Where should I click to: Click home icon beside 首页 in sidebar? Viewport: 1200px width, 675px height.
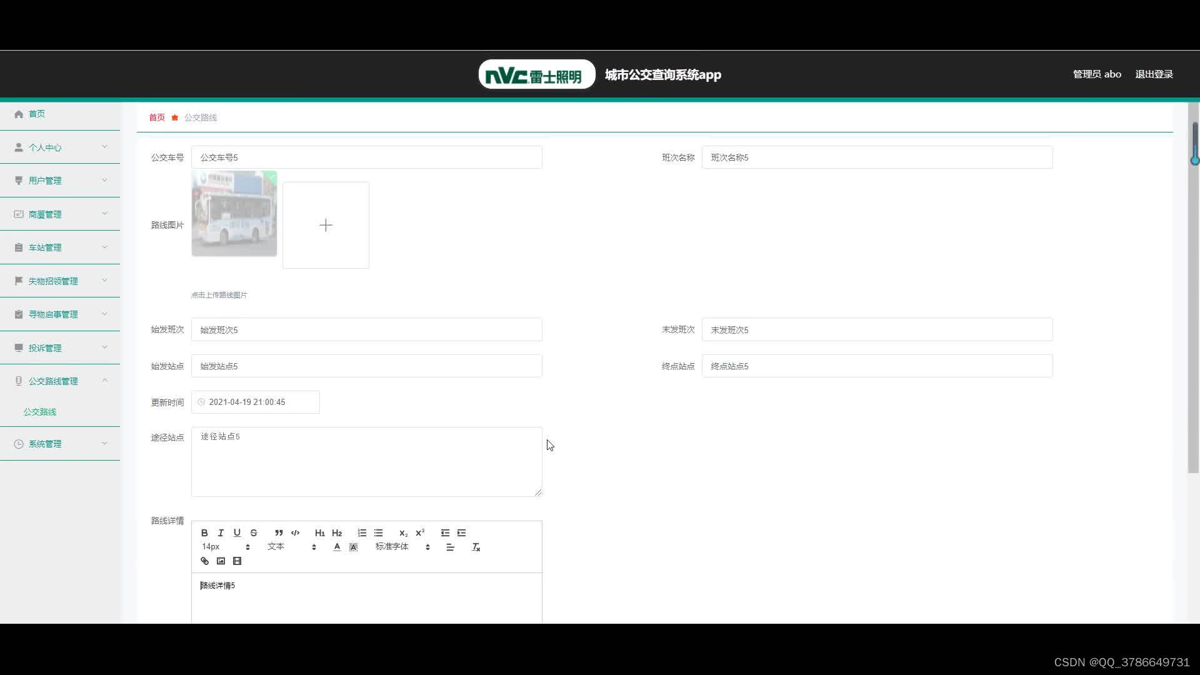point(19,114)
